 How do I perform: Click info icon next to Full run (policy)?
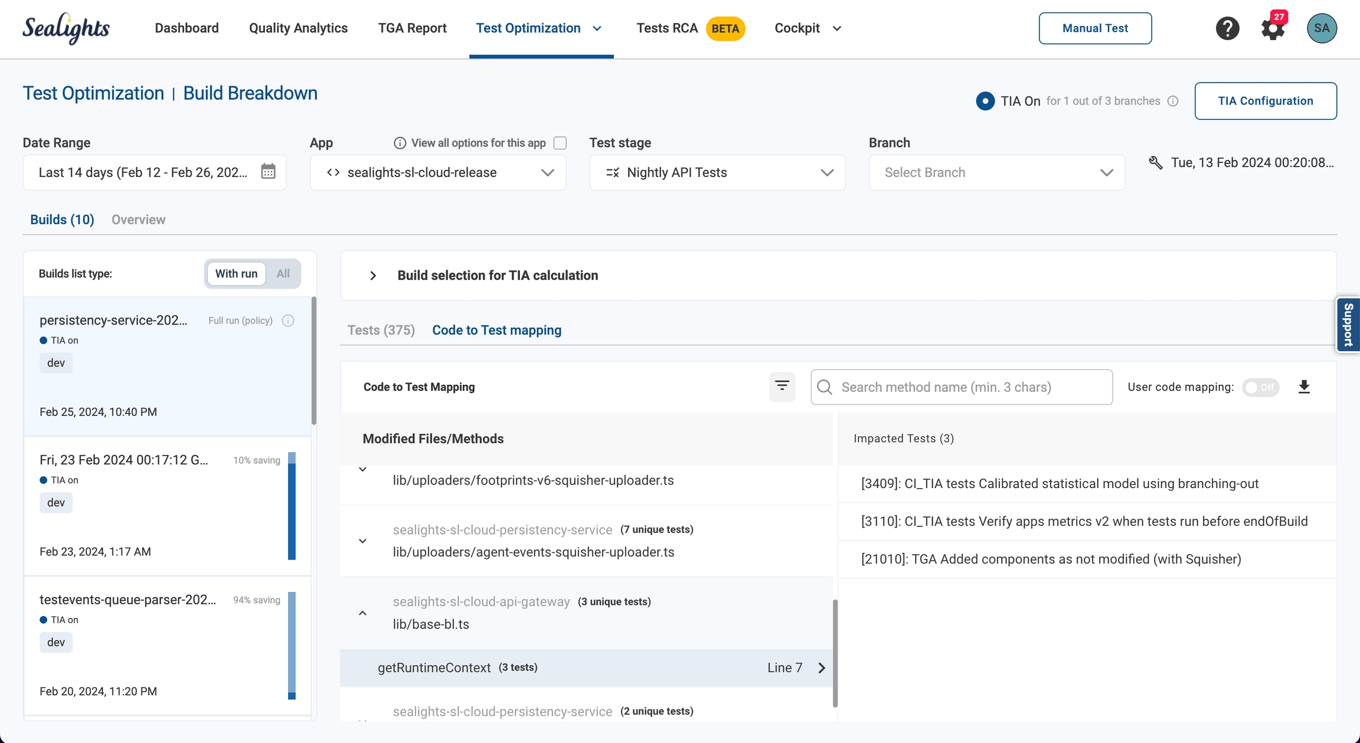pyautogui.click(x=288, y=320)
